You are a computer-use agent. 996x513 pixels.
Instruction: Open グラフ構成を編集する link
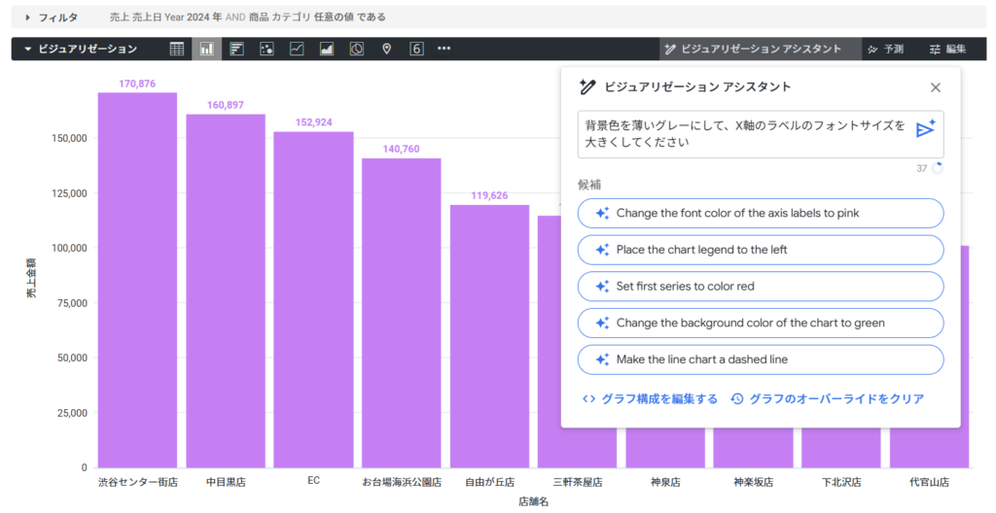tap(651, 398)
